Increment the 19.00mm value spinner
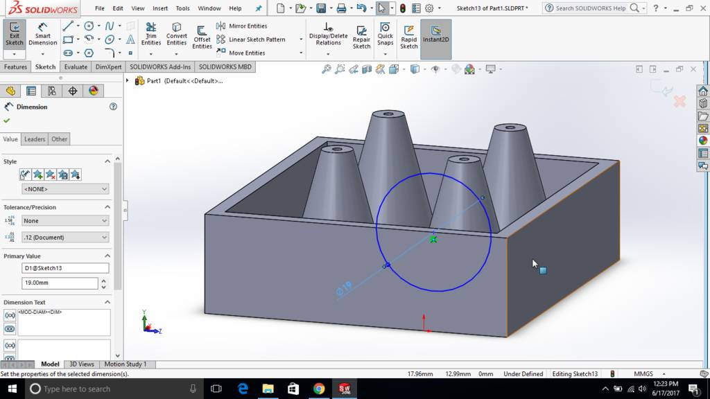 coord(104,281)
